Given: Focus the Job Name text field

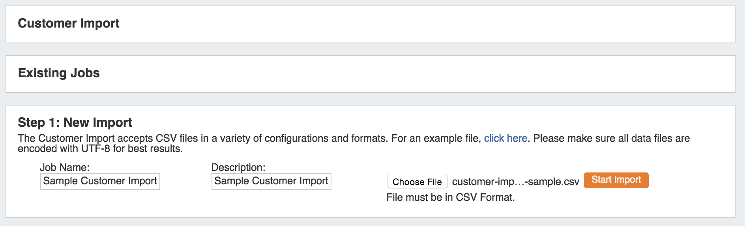Looking at the screenshot, I should [100, 181].
